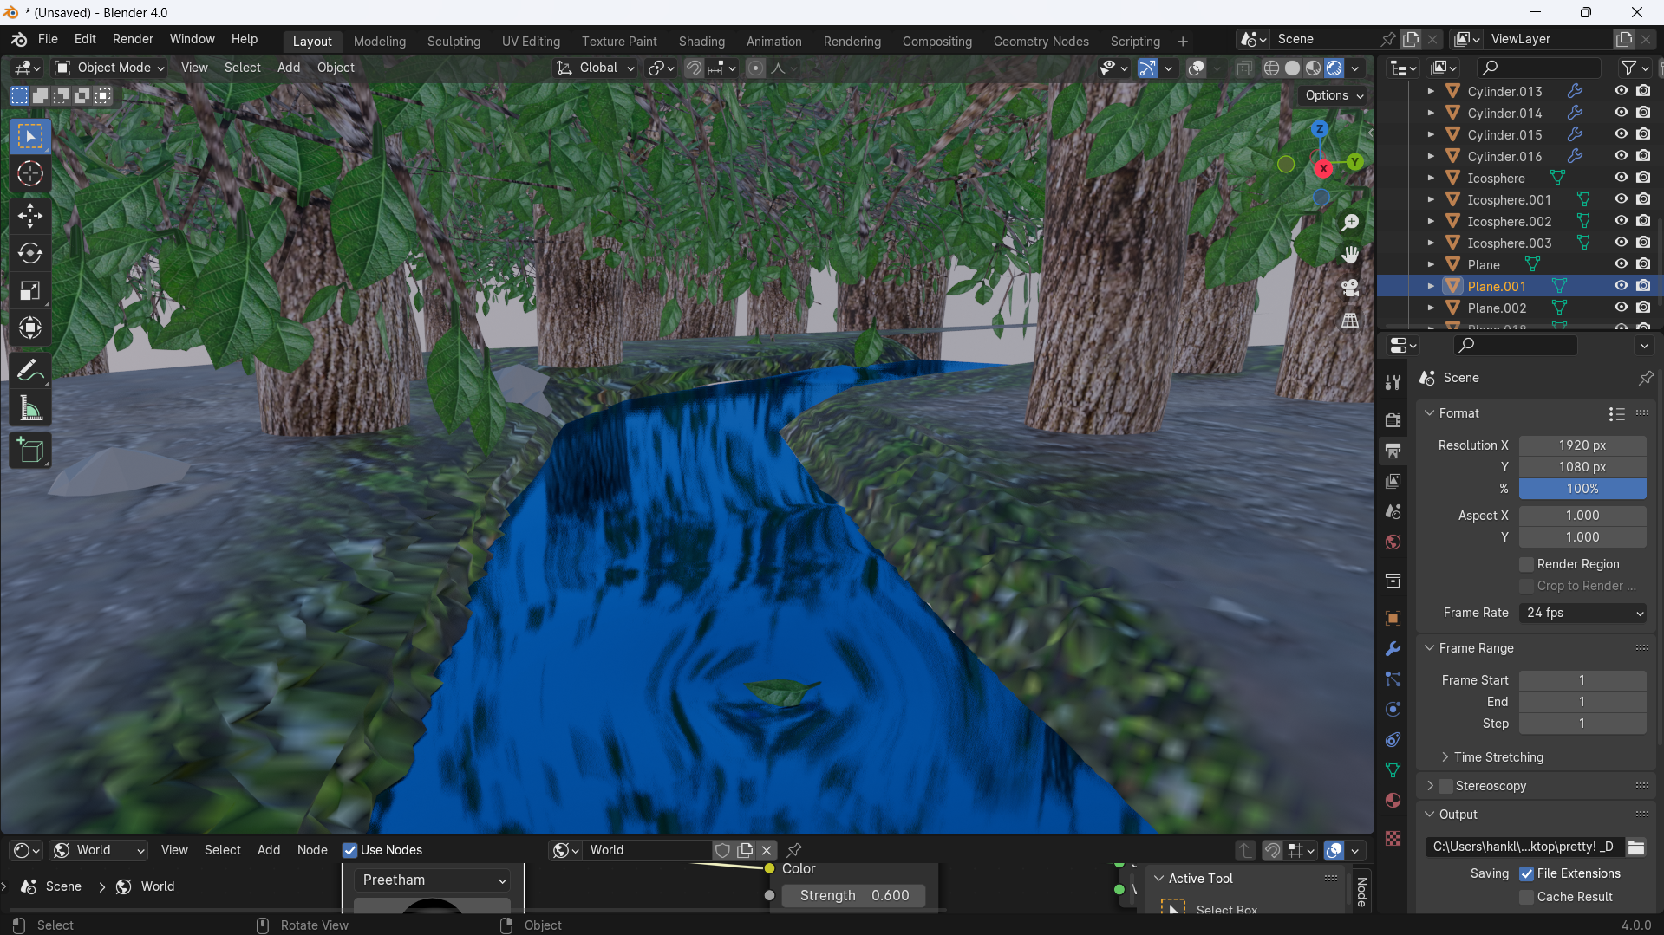This screenshot has width=1664, height=935.
Task: Expand the Icosphere tree item arrow
Action: pyautogui.click(x=1431, y=178)
